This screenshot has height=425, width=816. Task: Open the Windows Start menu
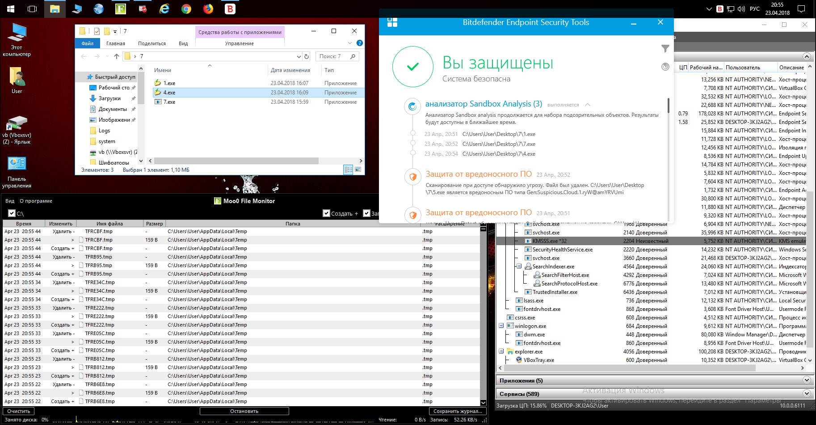click(x=11, y=9)
